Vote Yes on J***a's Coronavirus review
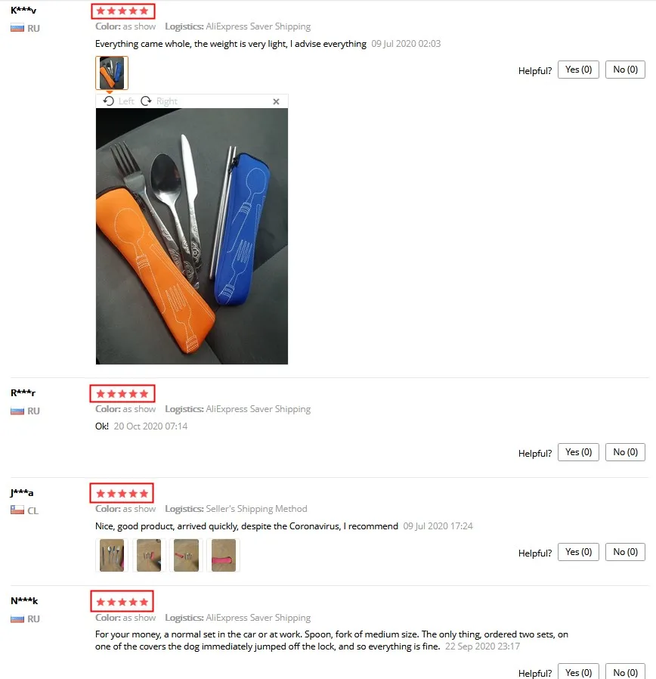The height and width of the screenshot is (679, 656). pyautogui.click(x=578, y=552)
